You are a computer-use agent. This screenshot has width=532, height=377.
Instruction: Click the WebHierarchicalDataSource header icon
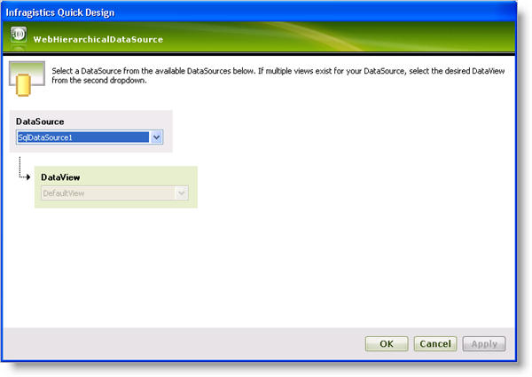(x=19, y=38)
